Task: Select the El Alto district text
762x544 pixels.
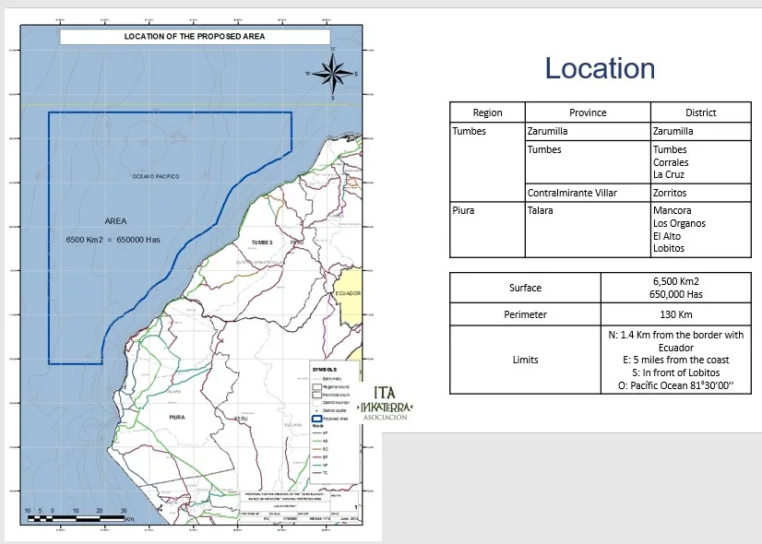Action: pyautogui.click(x=667, y=236)
